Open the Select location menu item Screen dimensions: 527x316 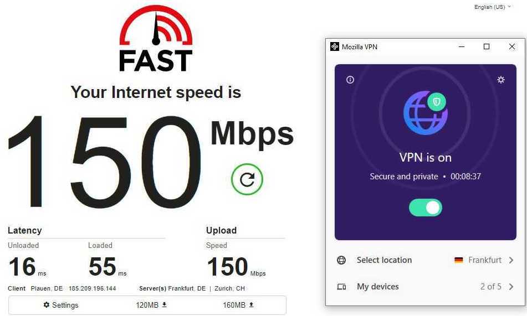426,260
